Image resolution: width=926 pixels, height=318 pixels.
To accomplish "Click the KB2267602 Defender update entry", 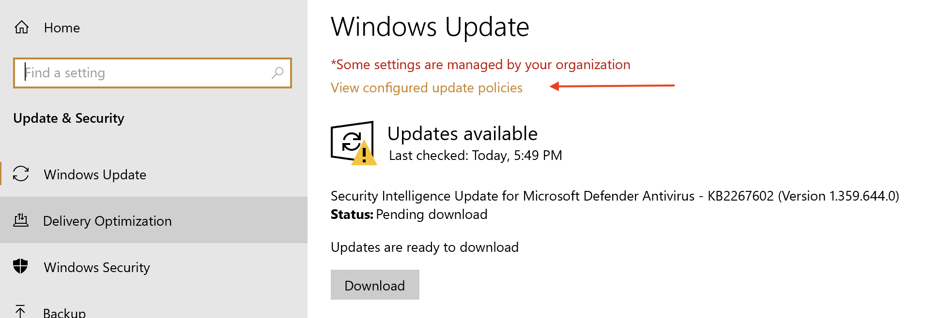I will [615, 196].
